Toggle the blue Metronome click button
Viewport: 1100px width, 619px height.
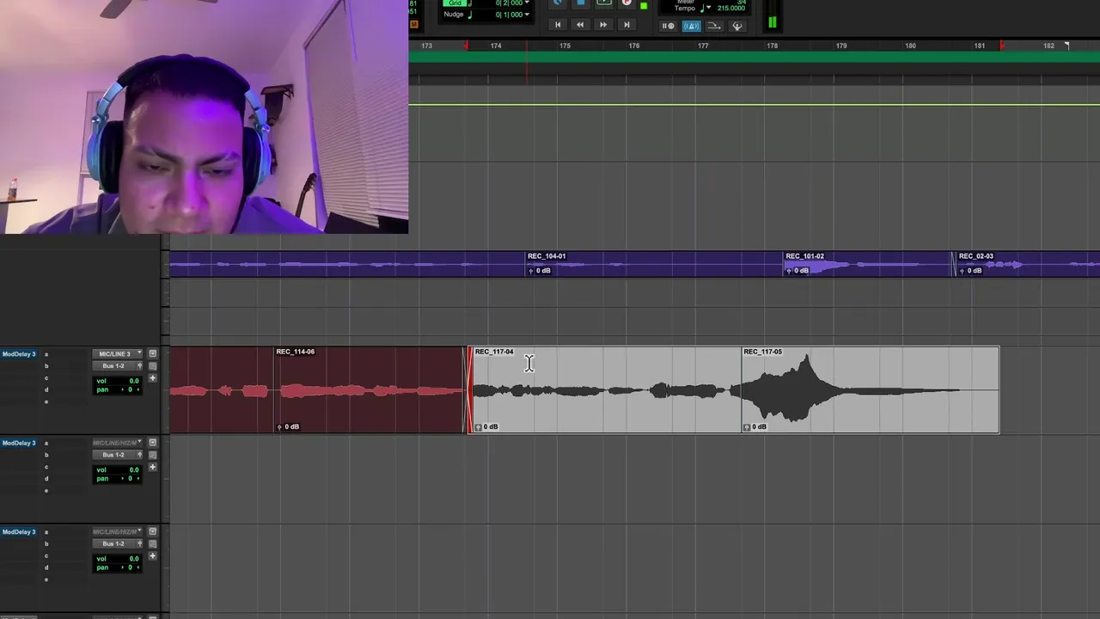(691, 26)
